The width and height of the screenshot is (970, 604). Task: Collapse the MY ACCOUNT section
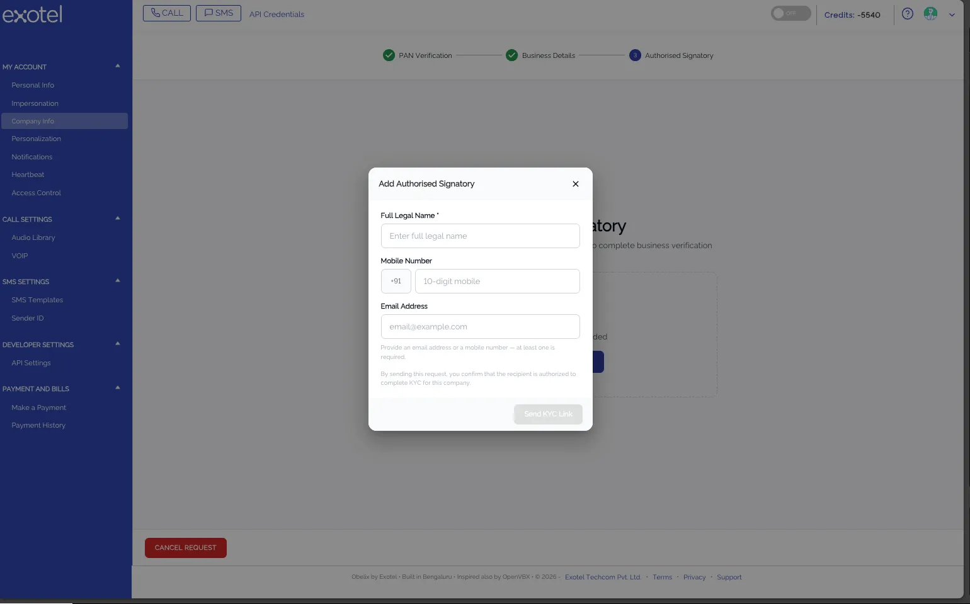(x=117, y=66)
